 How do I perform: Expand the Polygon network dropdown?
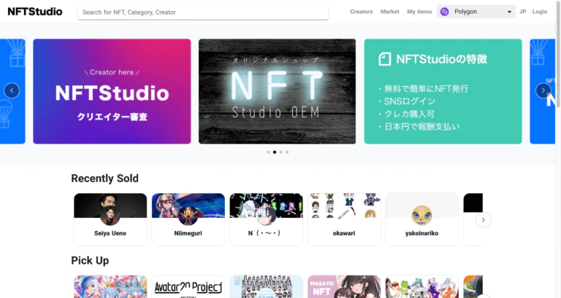click(476, 12)
